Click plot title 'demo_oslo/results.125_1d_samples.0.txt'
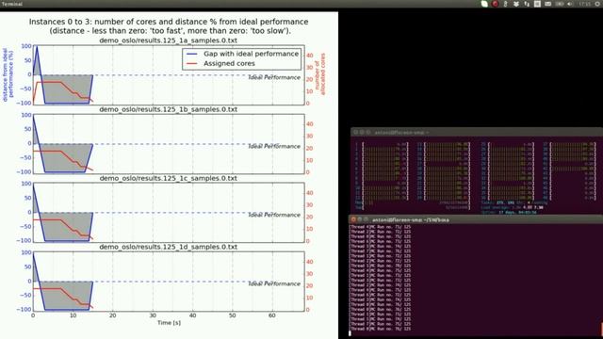The width and height of the screenshot is (603, 339). click(168, 247)
